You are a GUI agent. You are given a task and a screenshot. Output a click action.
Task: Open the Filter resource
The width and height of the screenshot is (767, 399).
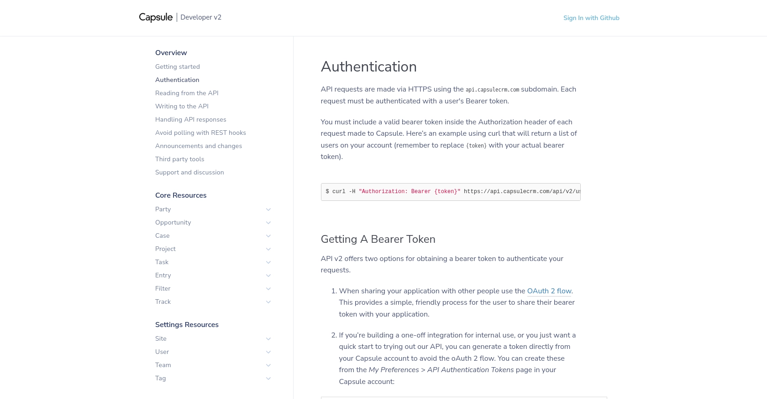tap(163, 288)
